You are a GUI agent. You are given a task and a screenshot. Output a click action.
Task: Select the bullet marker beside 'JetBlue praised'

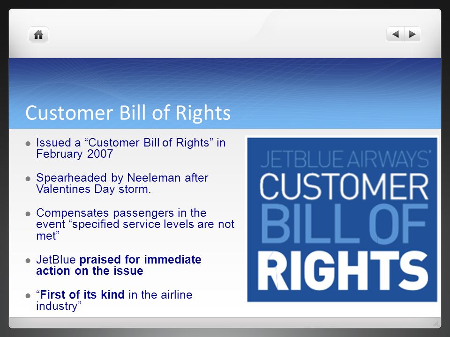[x=28, y=261]
